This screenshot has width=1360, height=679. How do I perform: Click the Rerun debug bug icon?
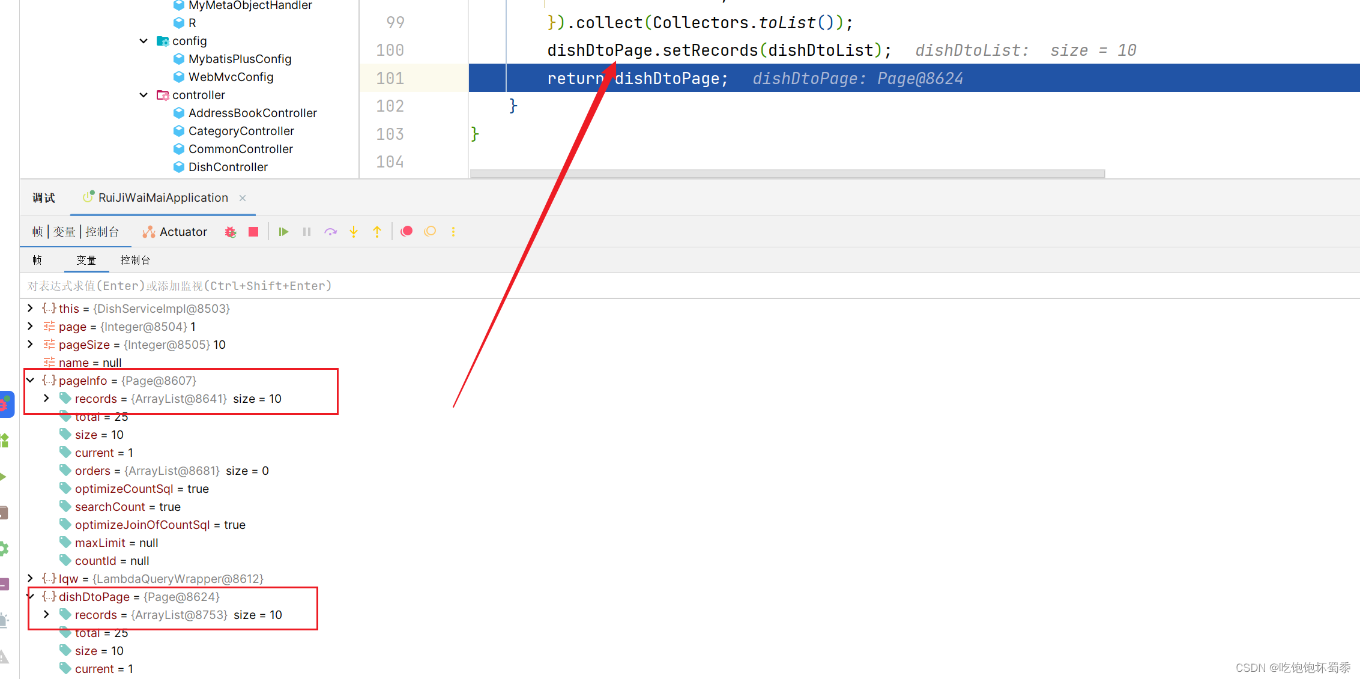coord(231,232)
